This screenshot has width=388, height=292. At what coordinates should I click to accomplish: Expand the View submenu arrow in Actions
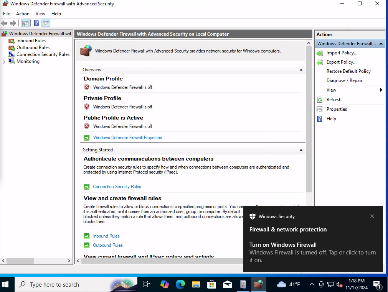pyautogui.click(x=381, y=90)
